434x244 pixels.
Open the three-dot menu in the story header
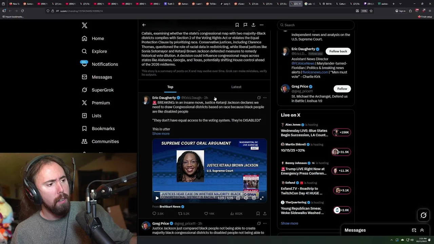click(x=261, y=25)
